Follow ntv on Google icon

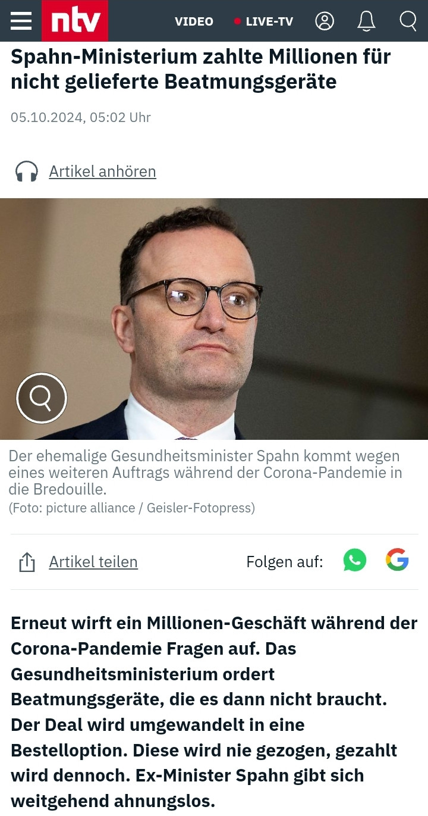tap(397, 560)
